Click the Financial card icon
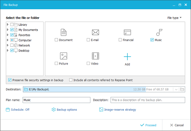Viewport: 191px width, 131px height. click(x=127, y=32)
